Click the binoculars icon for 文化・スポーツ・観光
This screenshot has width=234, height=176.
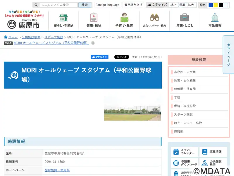tap(154, 18)
